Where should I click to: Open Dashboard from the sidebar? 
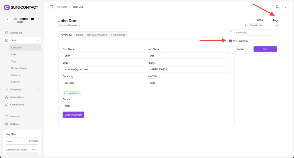coord(16,33)
